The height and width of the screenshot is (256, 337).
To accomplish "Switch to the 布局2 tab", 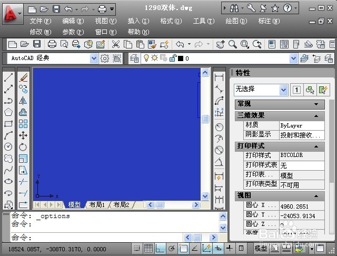I will tap(122, 205).
